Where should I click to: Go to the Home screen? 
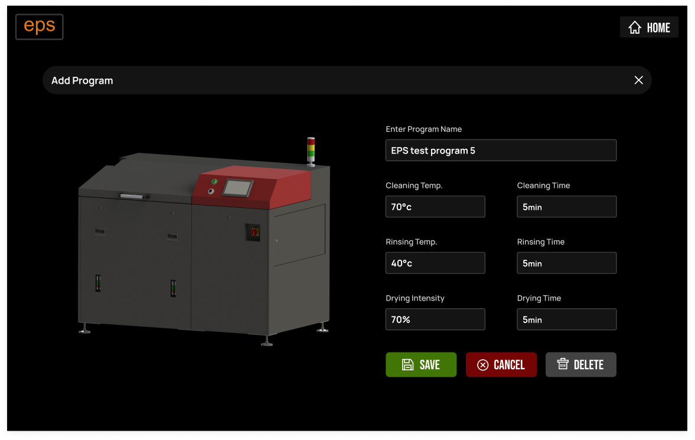point(649,28)
